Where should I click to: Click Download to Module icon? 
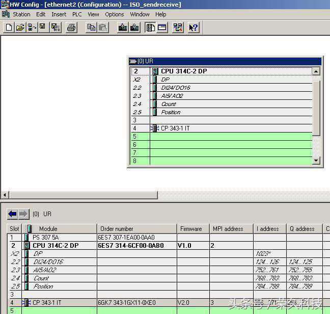(x=123, y=28)
